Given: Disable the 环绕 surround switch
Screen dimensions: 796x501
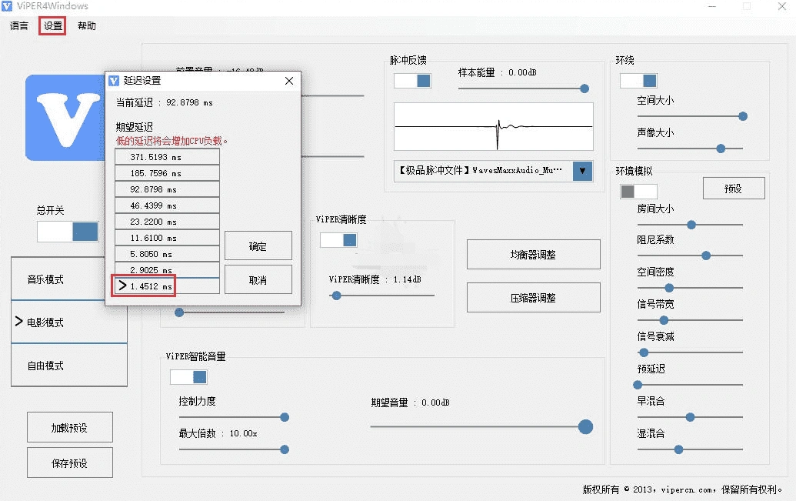Looking at the screenshot, I should pyautogui.click(x=638, y=79).
